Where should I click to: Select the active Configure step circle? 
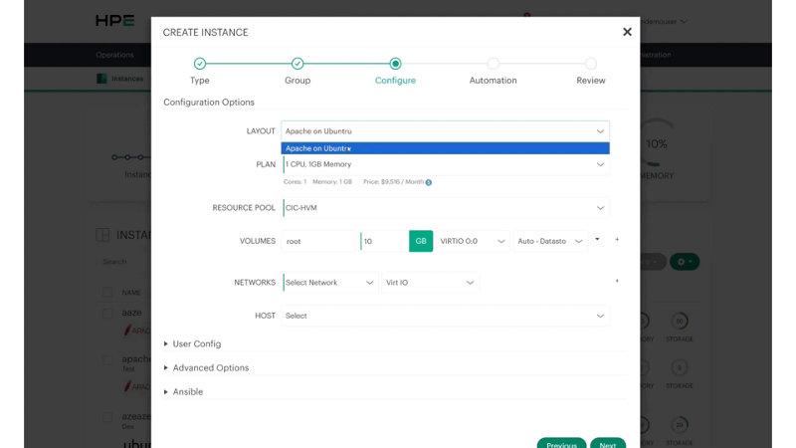pos(395,64)
